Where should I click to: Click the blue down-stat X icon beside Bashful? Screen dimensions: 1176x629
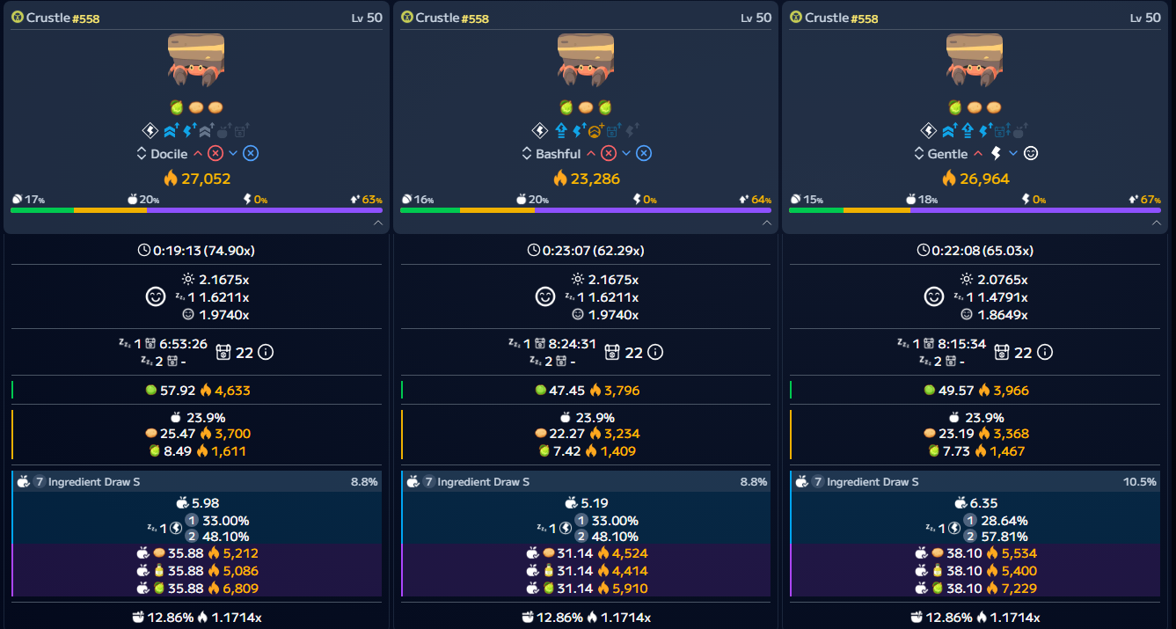pos(643,154)
